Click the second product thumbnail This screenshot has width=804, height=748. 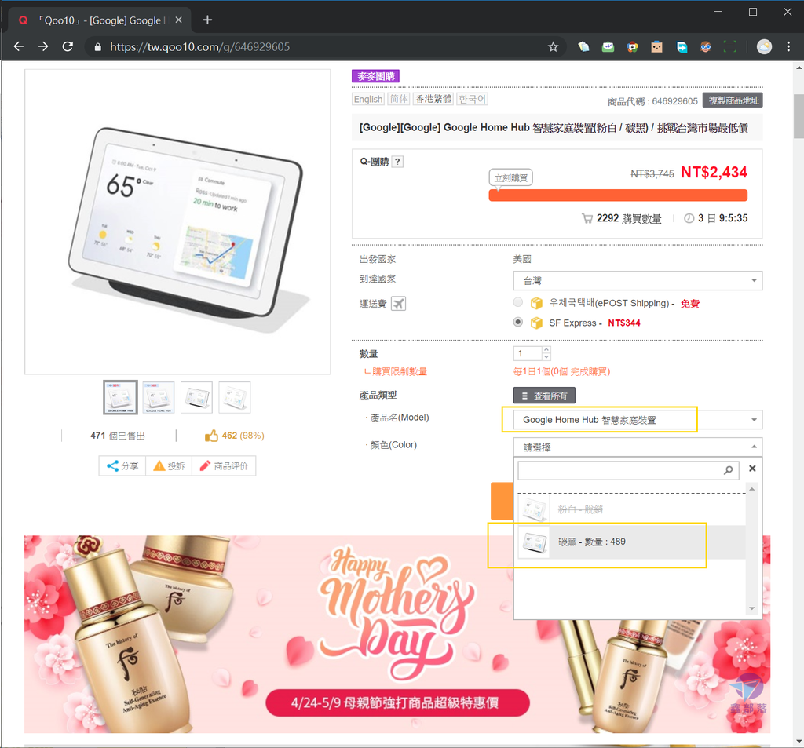(x=159, y=397)
